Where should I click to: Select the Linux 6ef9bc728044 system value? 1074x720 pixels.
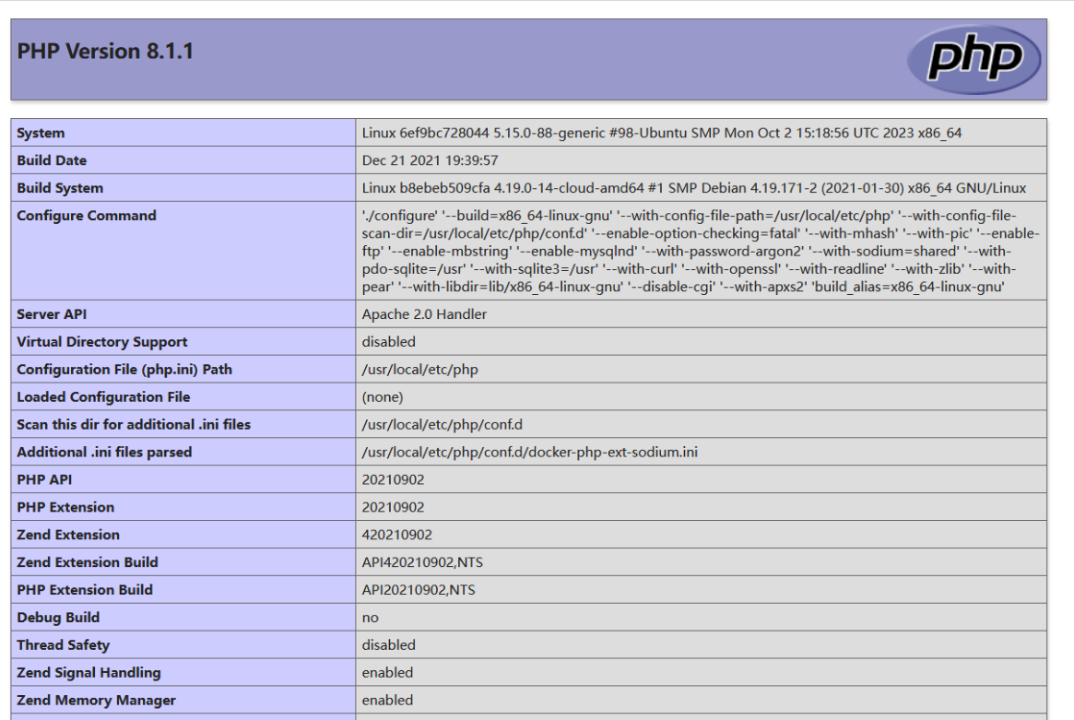pyautogui.click(x=662, y=133)
